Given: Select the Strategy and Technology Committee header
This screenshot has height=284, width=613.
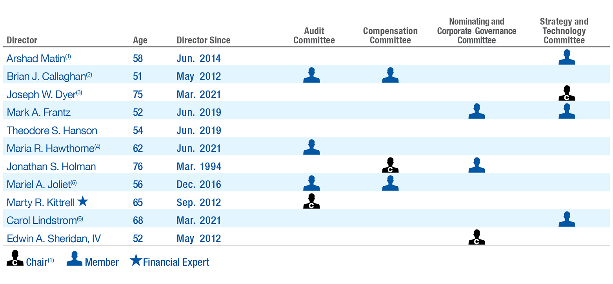Looking at the screenshot, I should 564,31.
